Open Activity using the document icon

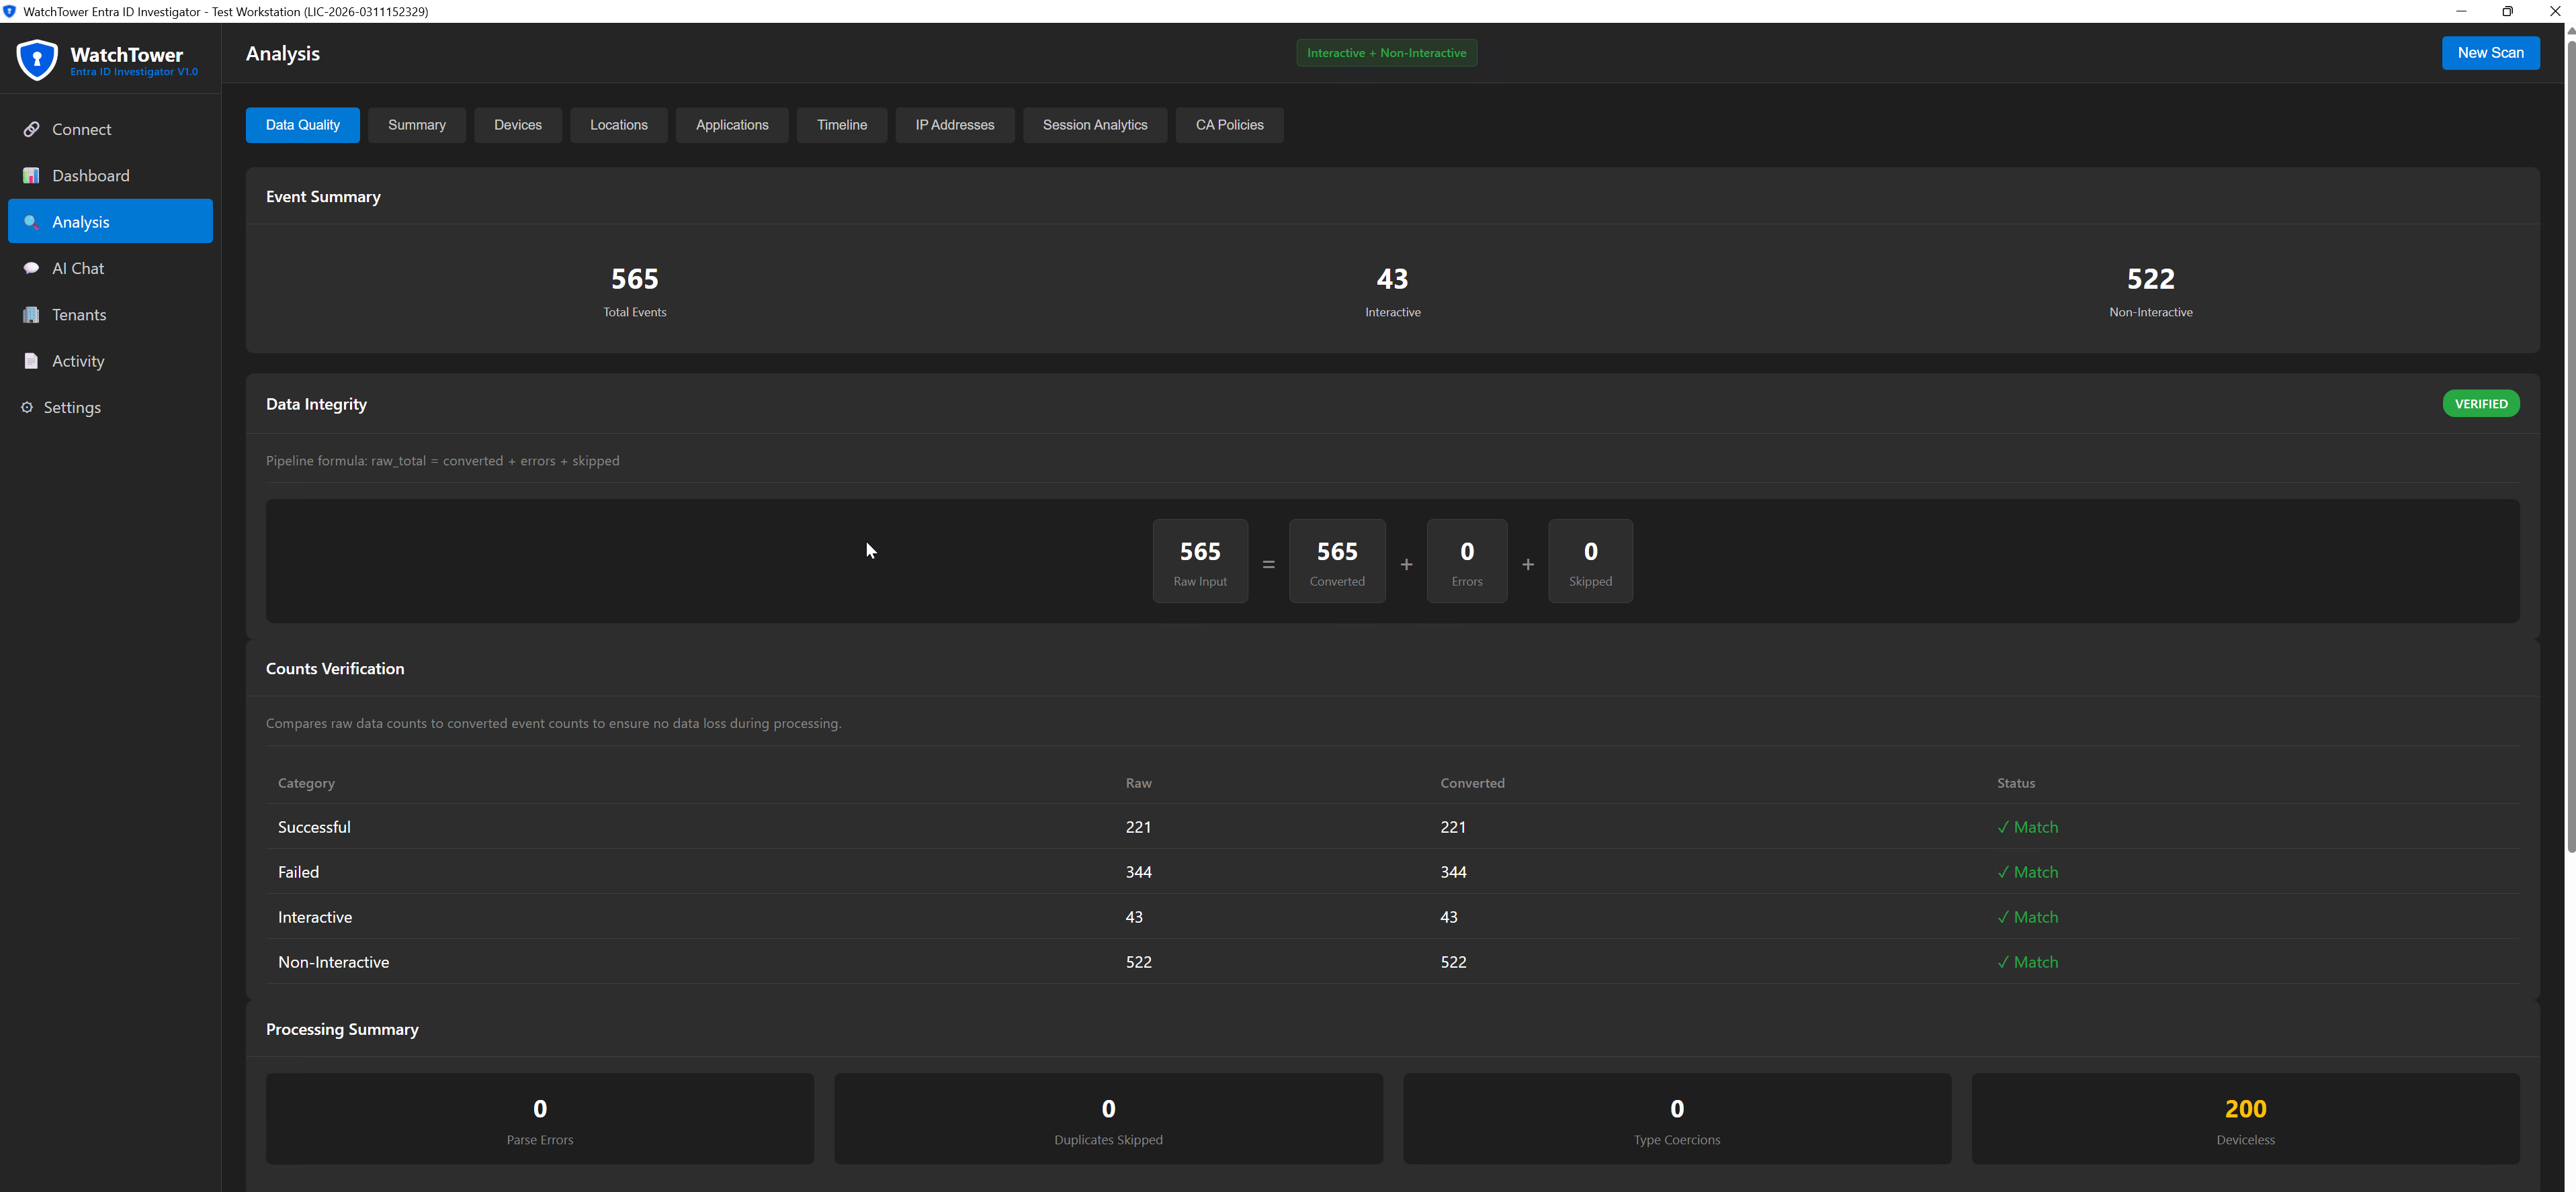31,361
